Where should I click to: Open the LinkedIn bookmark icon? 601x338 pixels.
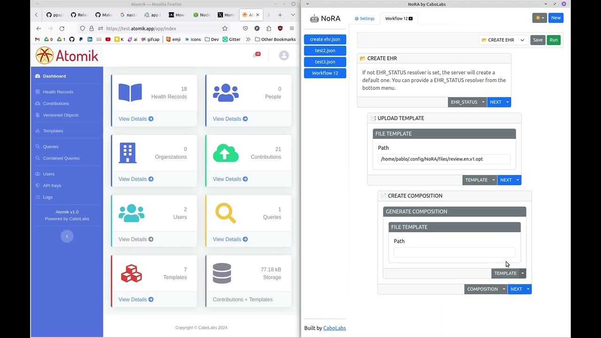(x=90, y=39)
